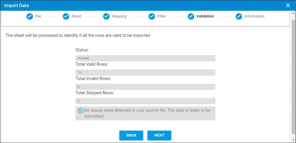The width and height of the screenshot is (296, 143).
Task: Go to the File step label
Action: coord(38,16)
